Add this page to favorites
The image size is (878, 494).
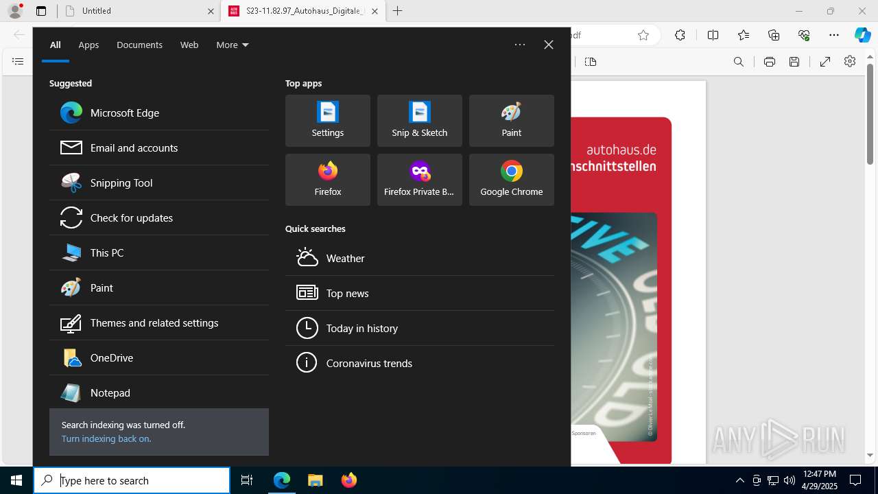(x=643, y=35)
